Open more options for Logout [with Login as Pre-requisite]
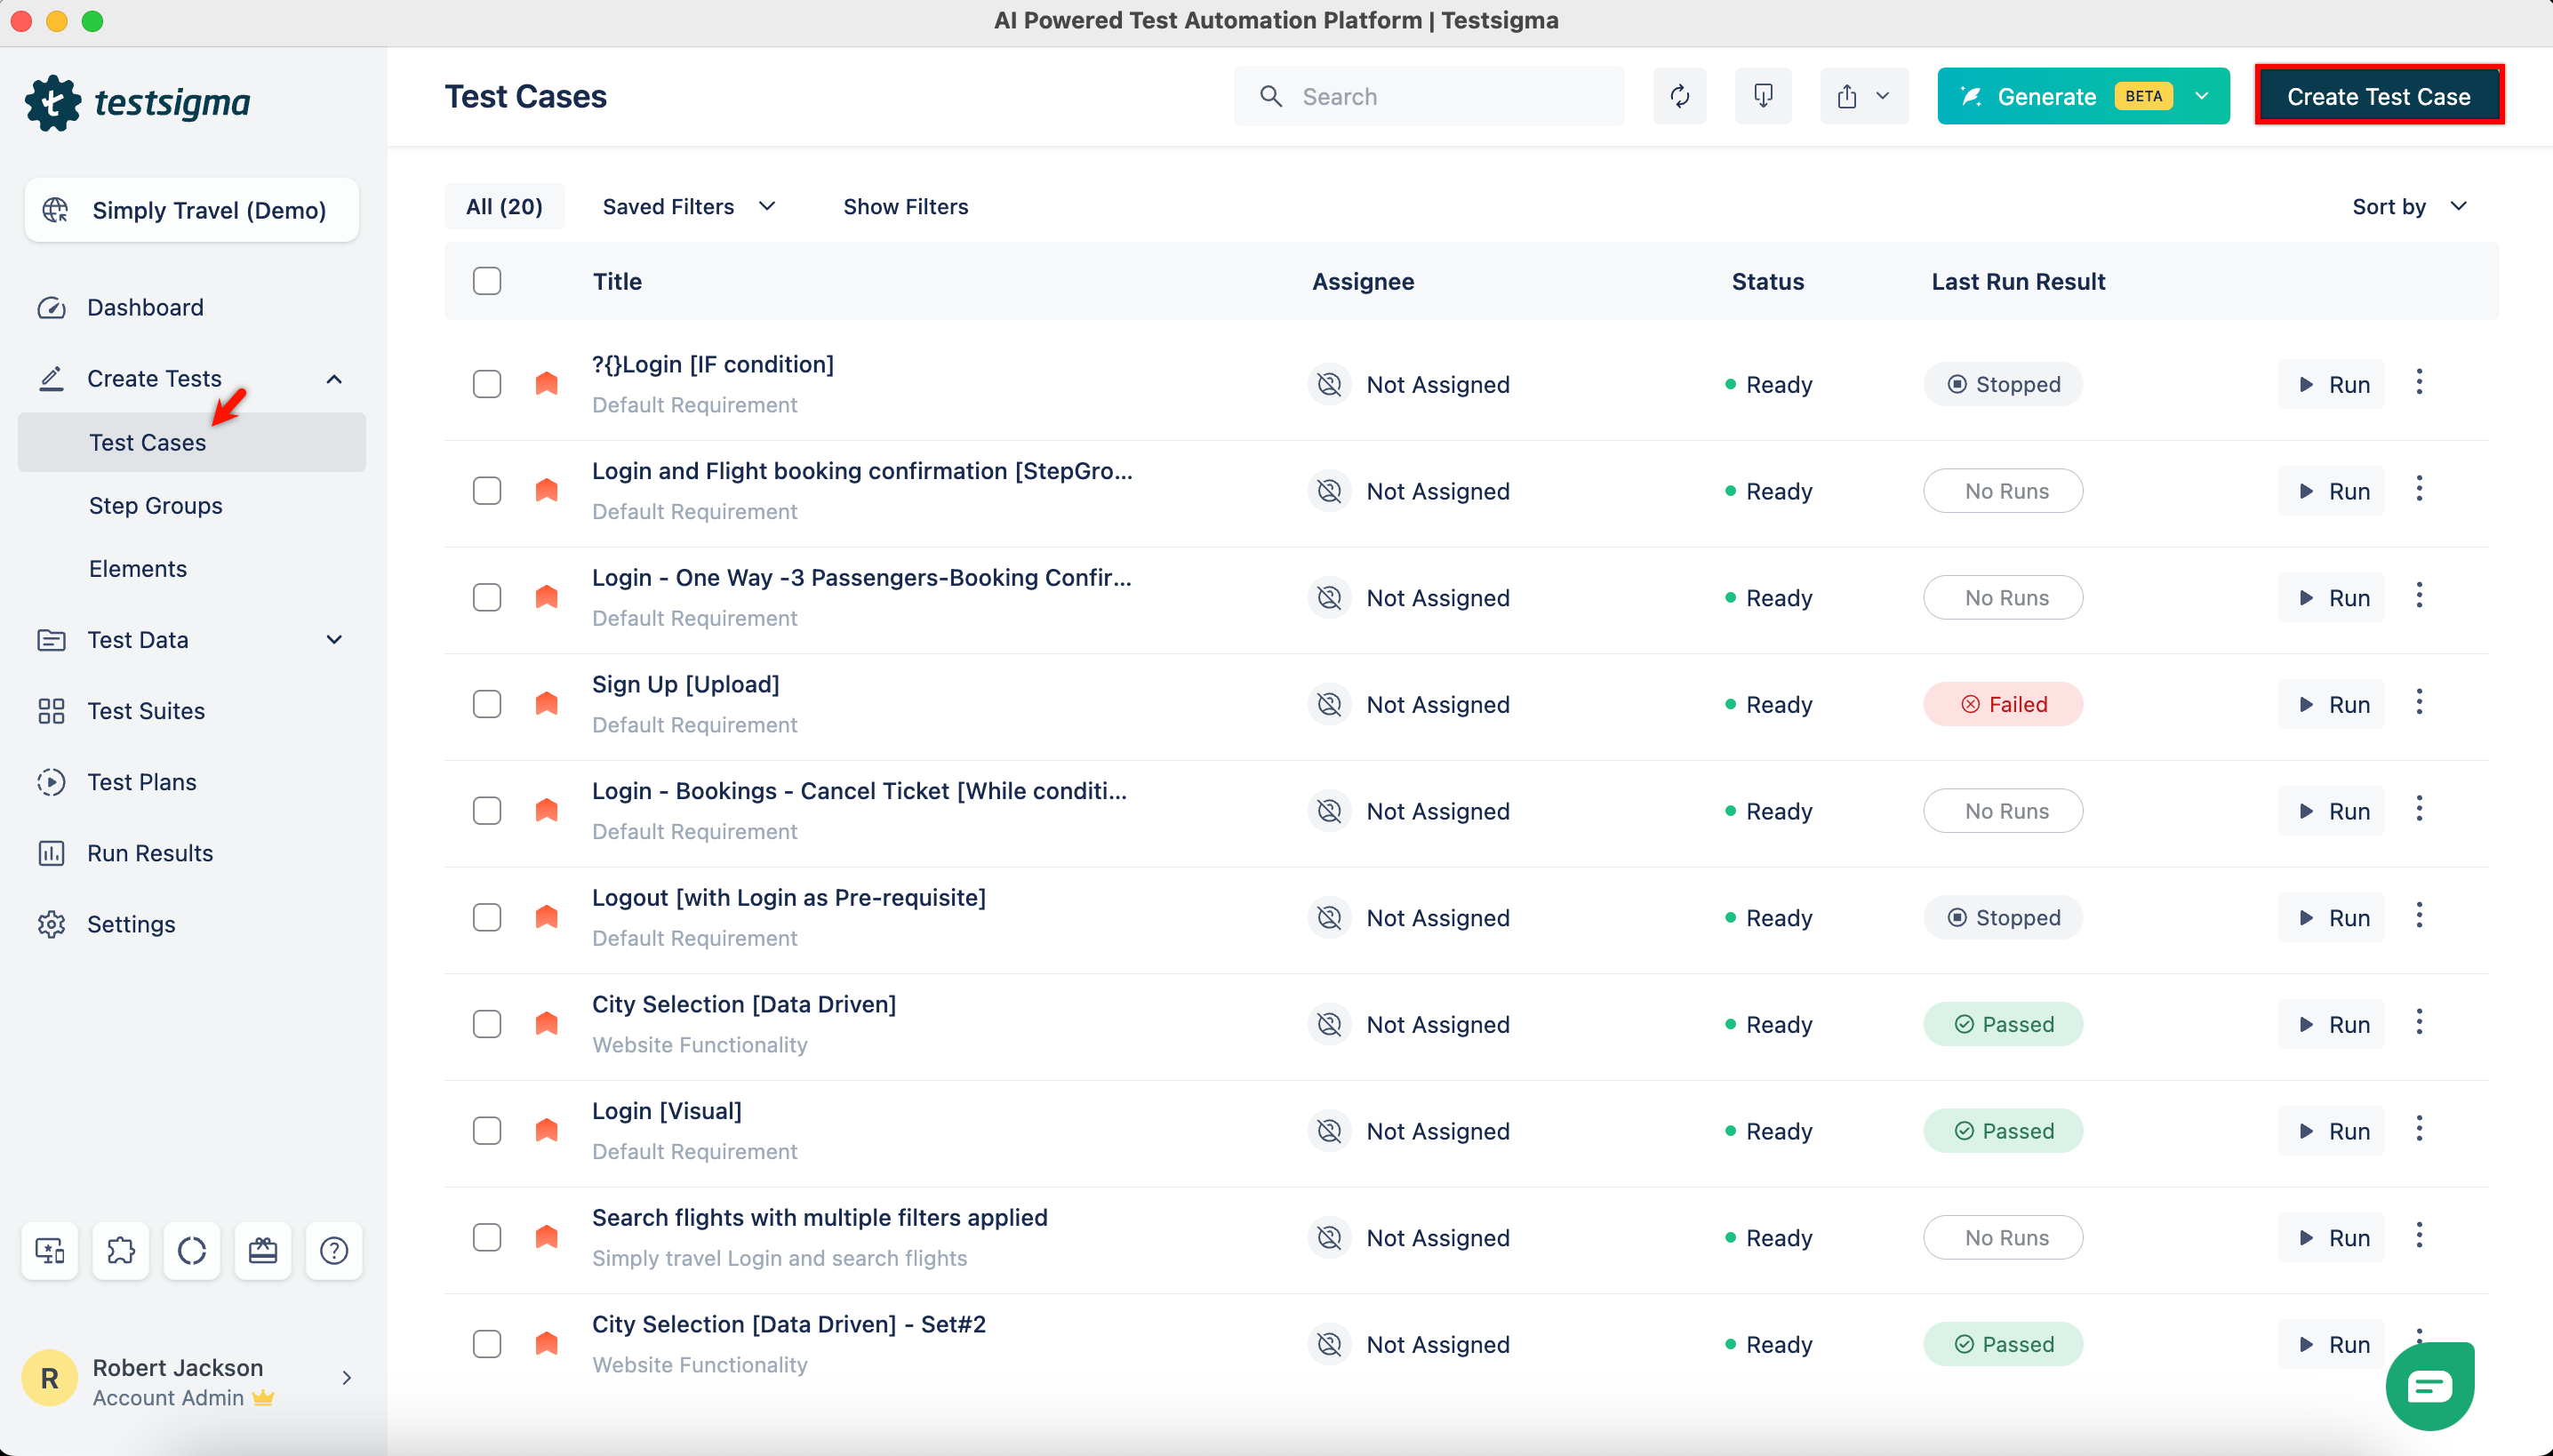Viewport: 2553px width, 1456px height. click(x=2419, y=915)
